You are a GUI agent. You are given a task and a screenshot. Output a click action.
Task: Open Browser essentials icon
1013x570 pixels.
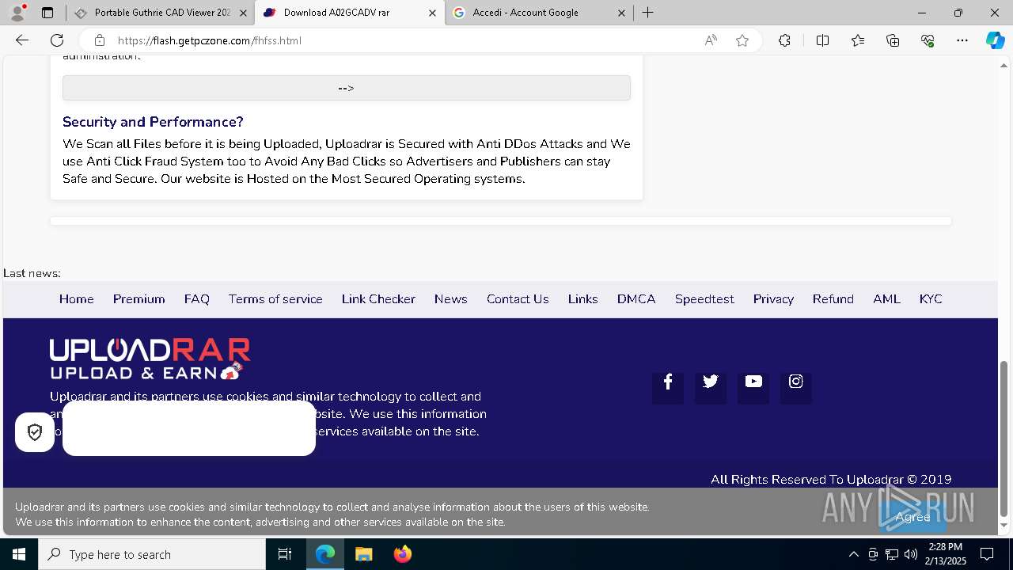coord(928,40)
